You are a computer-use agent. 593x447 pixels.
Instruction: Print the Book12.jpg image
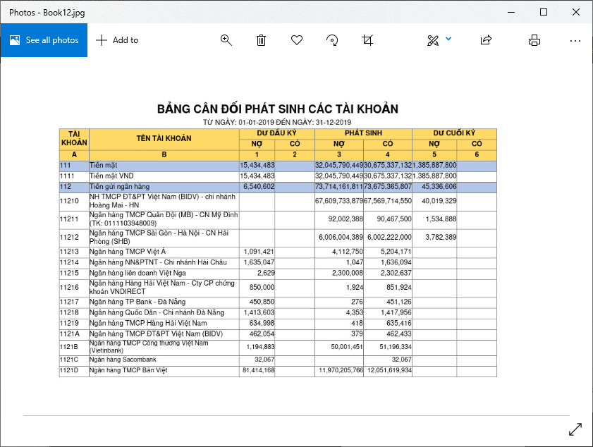[x=534, y=40]
